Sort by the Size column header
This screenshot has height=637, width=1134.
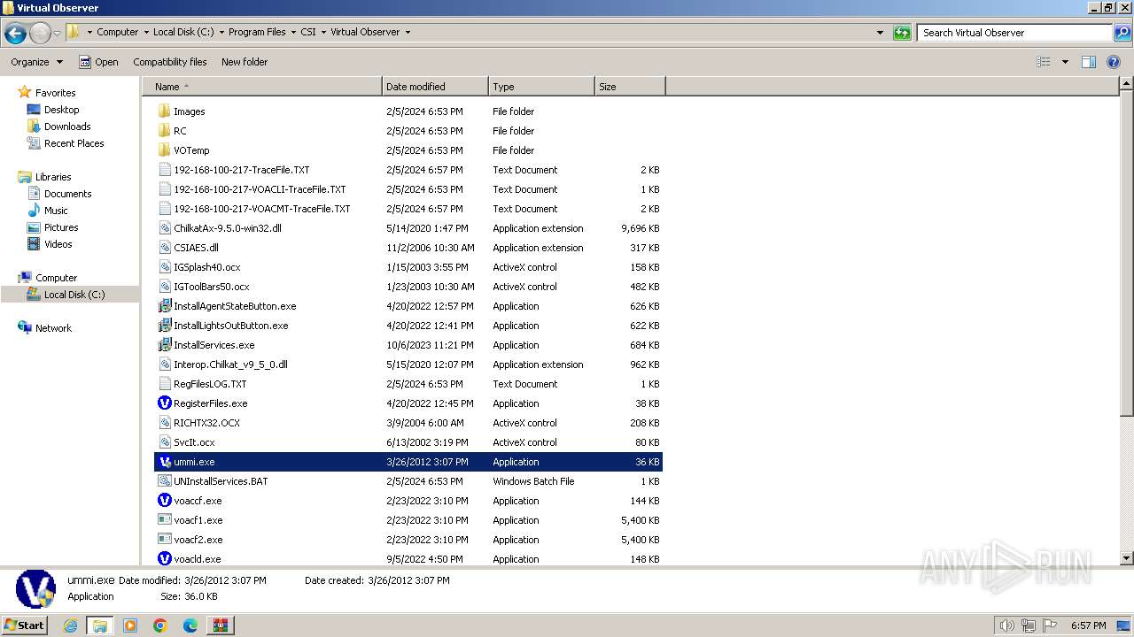tap(630, 87)
